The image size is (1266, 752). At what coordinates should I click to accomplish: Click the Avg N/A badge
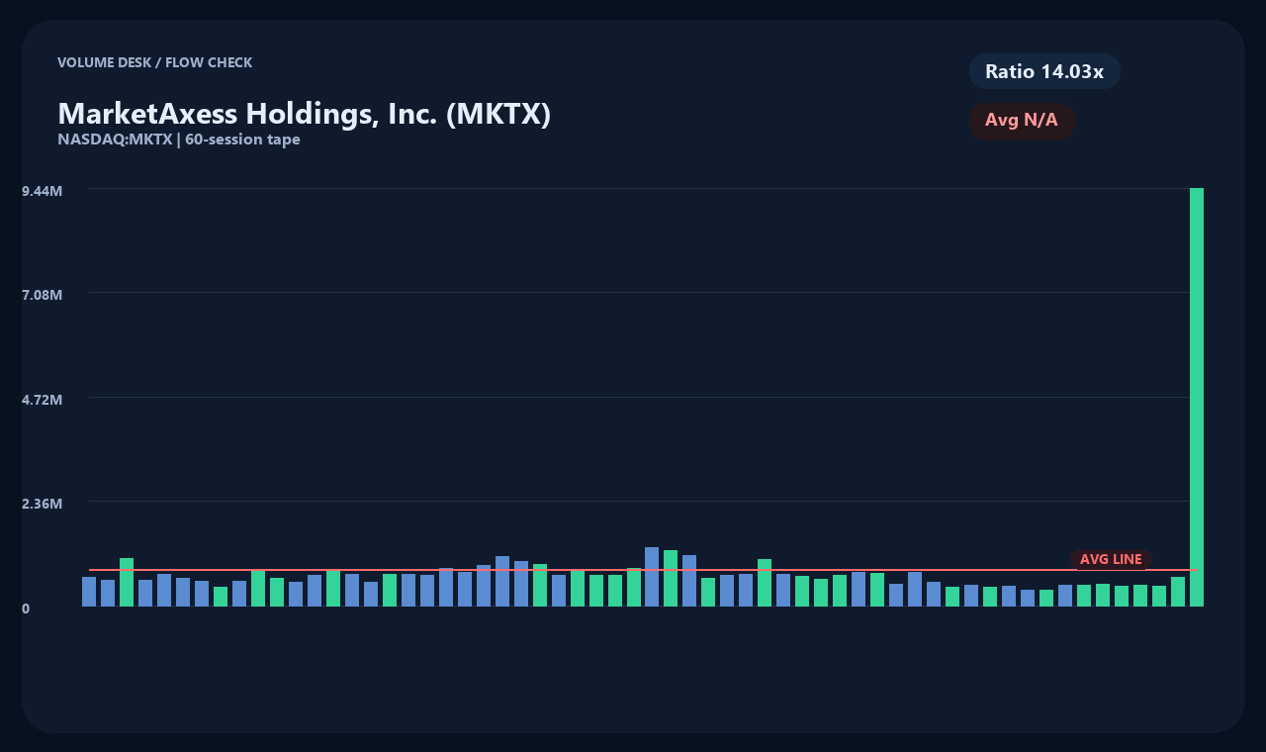[1022, 121]
